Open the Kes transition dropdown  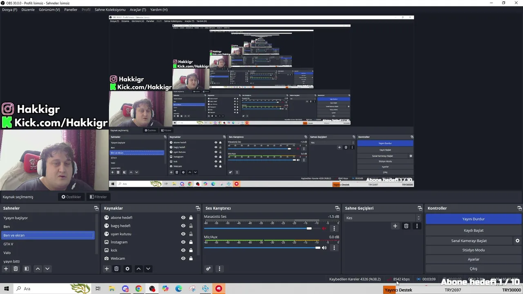(x=382, y=218)
